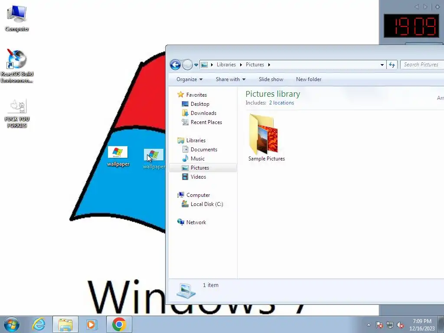Screen dimensions: 444x333
Task: Select Network in navigation pane
Action: 196,222
